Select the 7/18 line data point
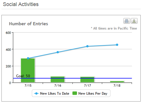Viewport: 143px width, 105px height. tap(117, 45)
